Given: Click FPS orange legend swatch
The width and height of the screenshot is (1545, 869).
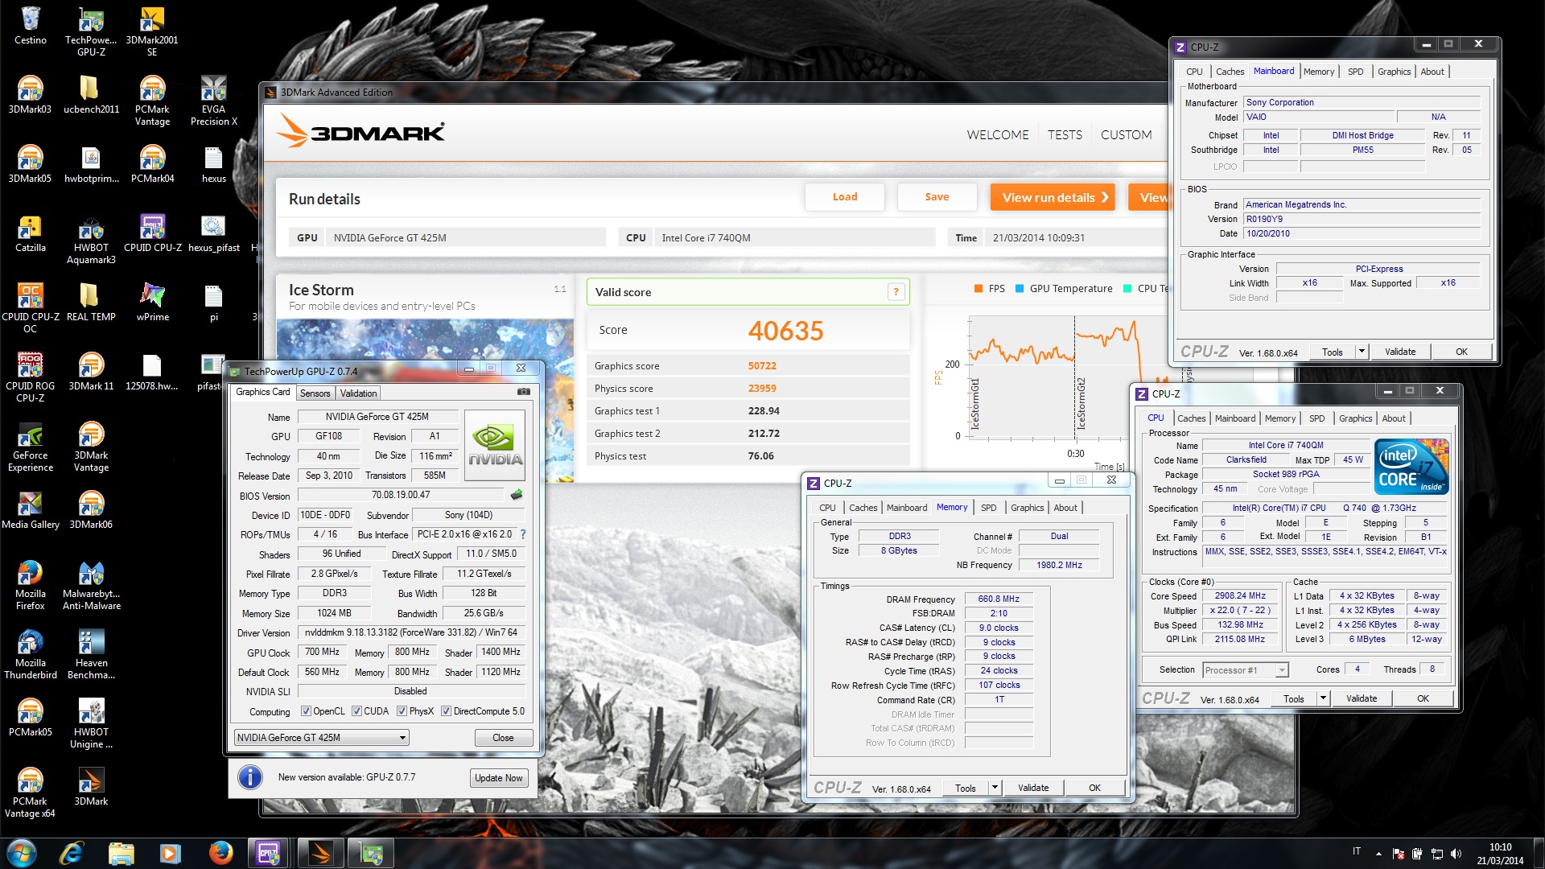Looking at the screenshot, I should pos(978,288).
